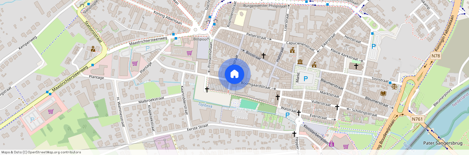Select the columned building icon above Markt
Screen dimensions: 469x155
click(300, 61)
